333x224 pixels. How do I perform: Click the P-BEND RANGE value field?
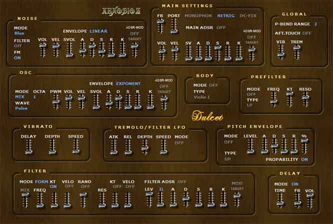[315, 24]
